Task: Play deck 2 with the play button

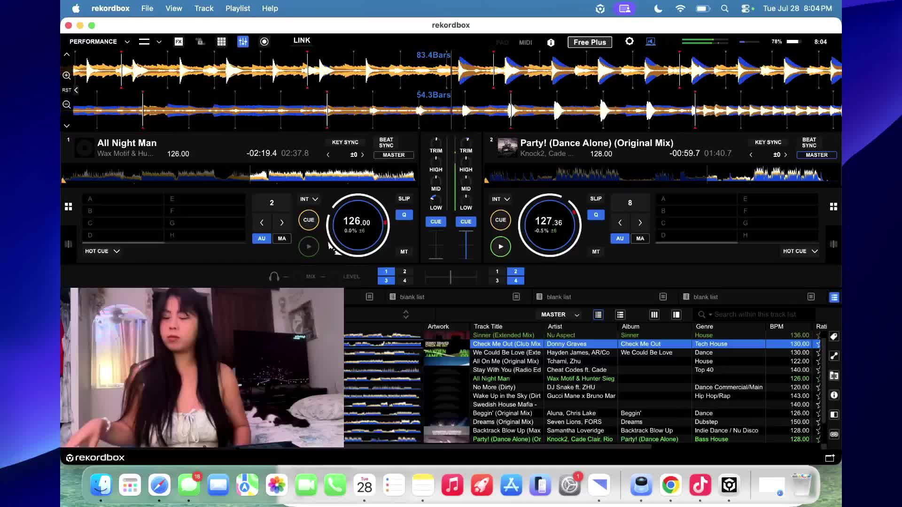Action: (x=501, y=246)
